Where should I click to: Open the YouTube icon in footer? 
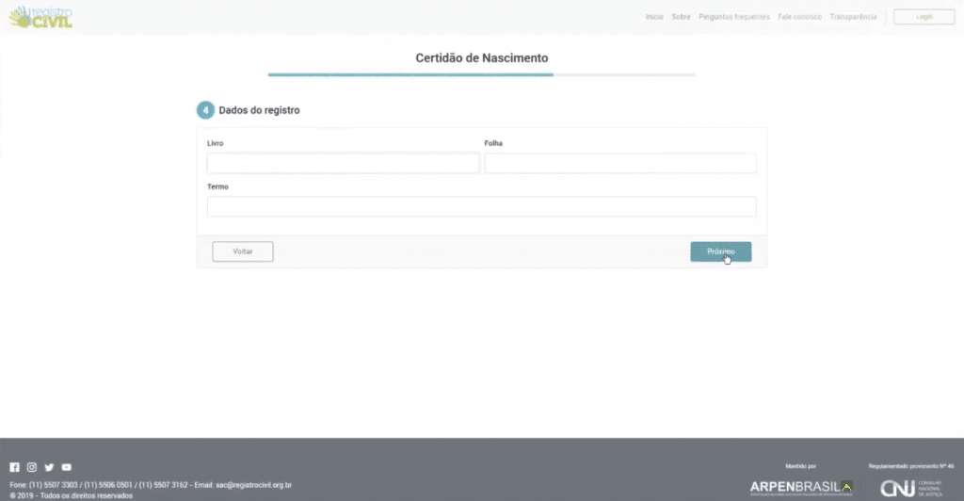[x=67, y=467]
